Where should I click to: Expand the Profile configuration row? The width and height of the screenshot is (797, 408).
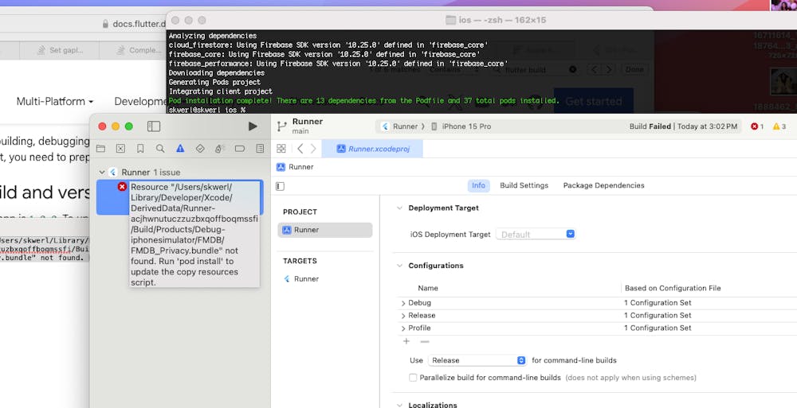tap(403, 328)
